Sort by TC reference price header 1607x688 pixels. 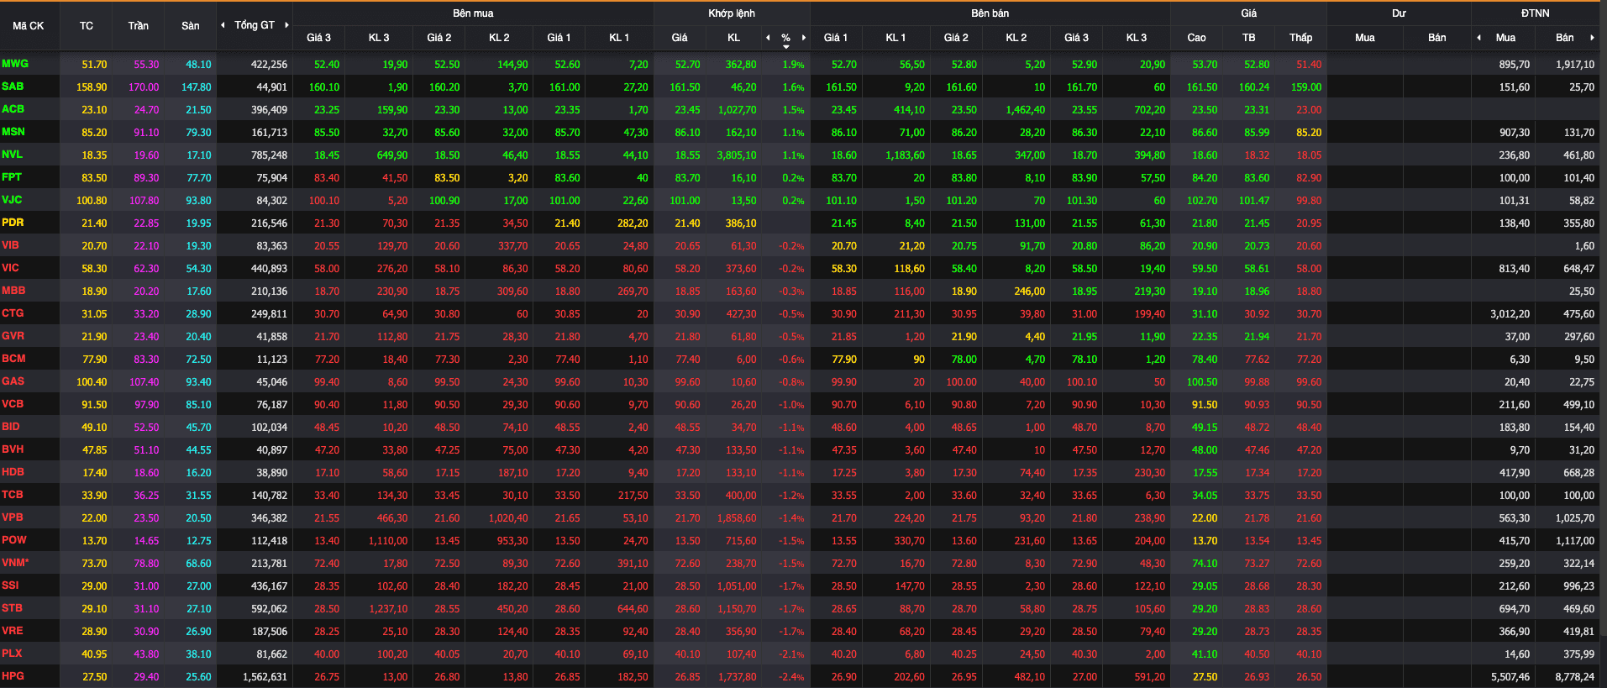[x=87, y=26]
